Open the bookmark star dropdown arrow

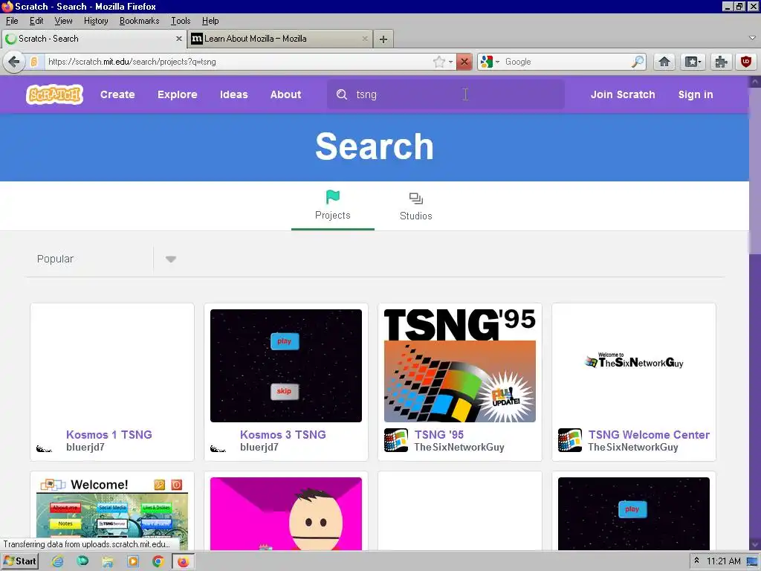pyautogui.click(x=451, y=62)
